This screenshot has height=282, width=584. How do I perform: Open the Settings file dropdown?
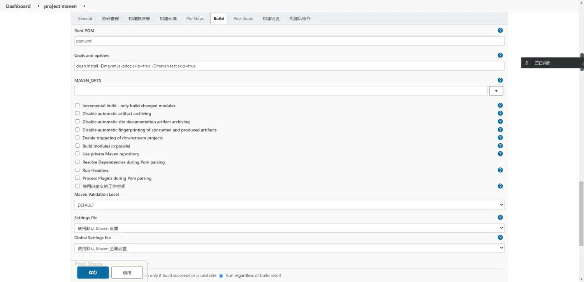[x=289, y=228]
